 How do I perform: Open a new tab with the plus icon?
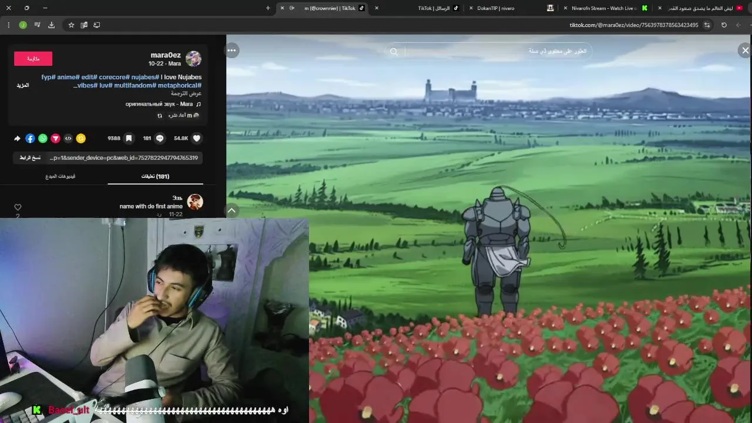click(x=268, y=8)
